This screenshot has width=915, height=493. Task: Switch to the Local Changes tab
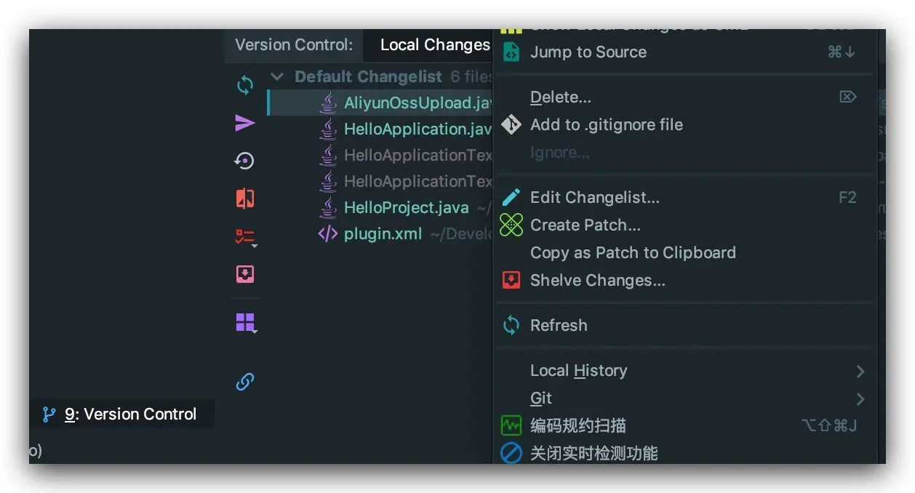tap(434, 45)
